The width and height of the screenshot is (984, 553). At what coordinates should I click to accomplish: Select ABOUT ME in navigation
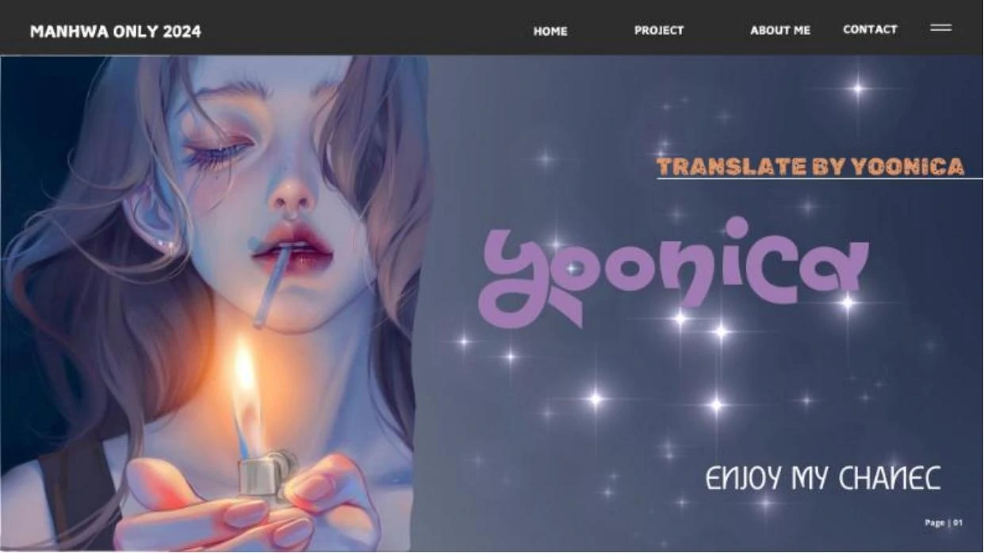tap(780, 30)
